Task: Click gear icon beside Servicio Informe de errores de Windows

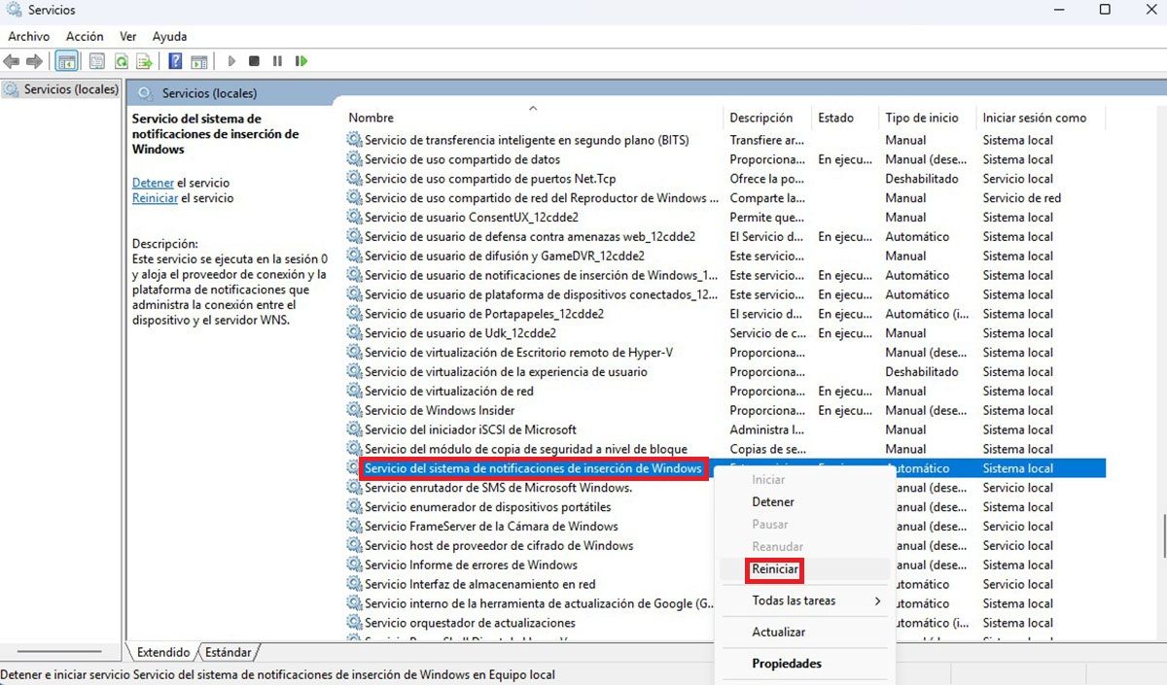Action: (x=354, y=565)
